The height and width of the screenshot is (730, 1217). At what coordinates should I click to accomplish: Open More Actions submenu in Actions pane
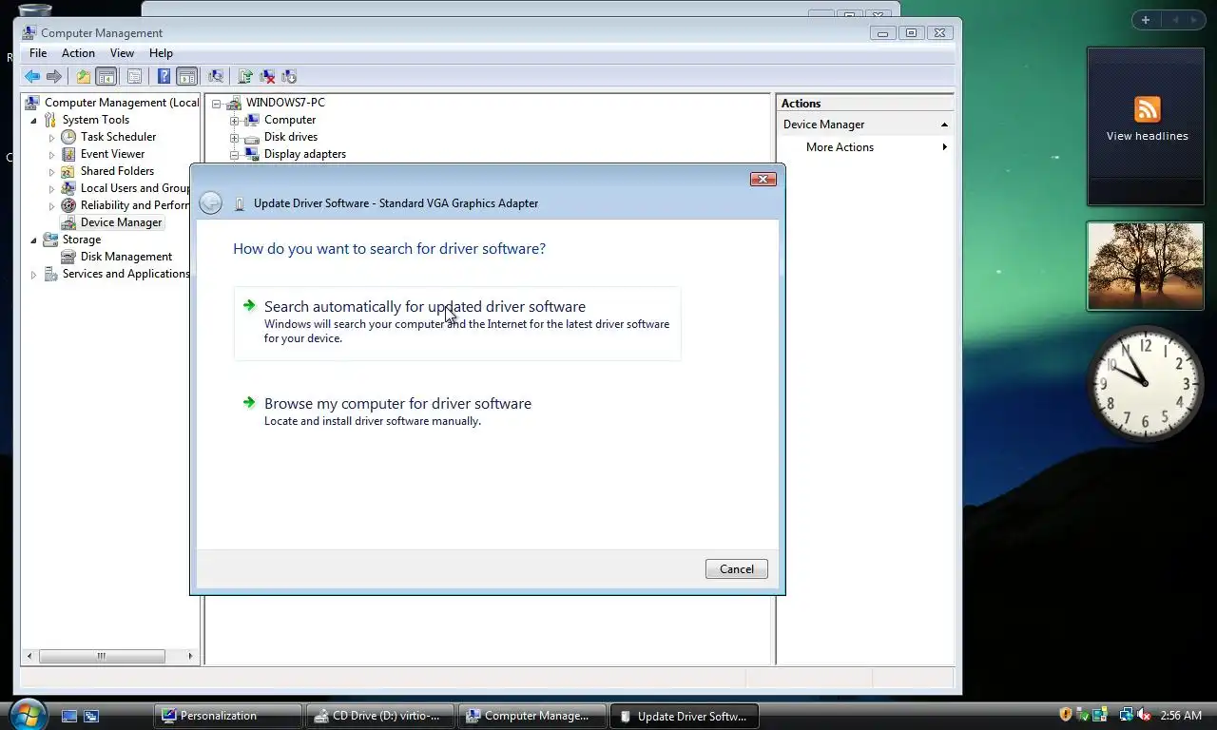[x=865, y=147]
